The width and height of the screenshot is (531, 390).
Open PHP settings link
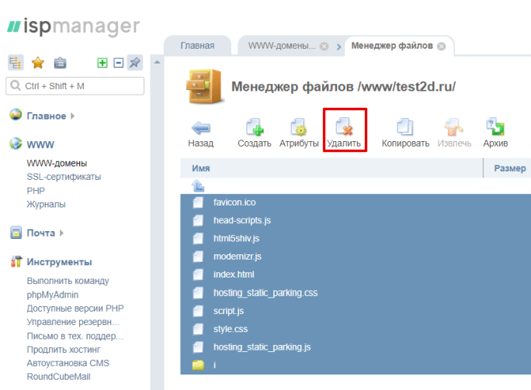tap(36, 191)
